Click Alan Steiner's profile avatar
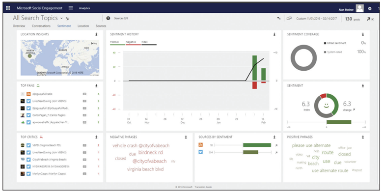 pyautogui.click(x=359, y=8)
